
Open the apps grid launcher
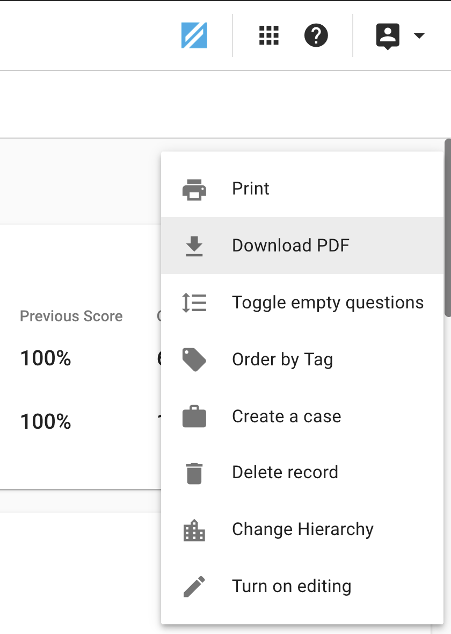[x=269, y=35]
